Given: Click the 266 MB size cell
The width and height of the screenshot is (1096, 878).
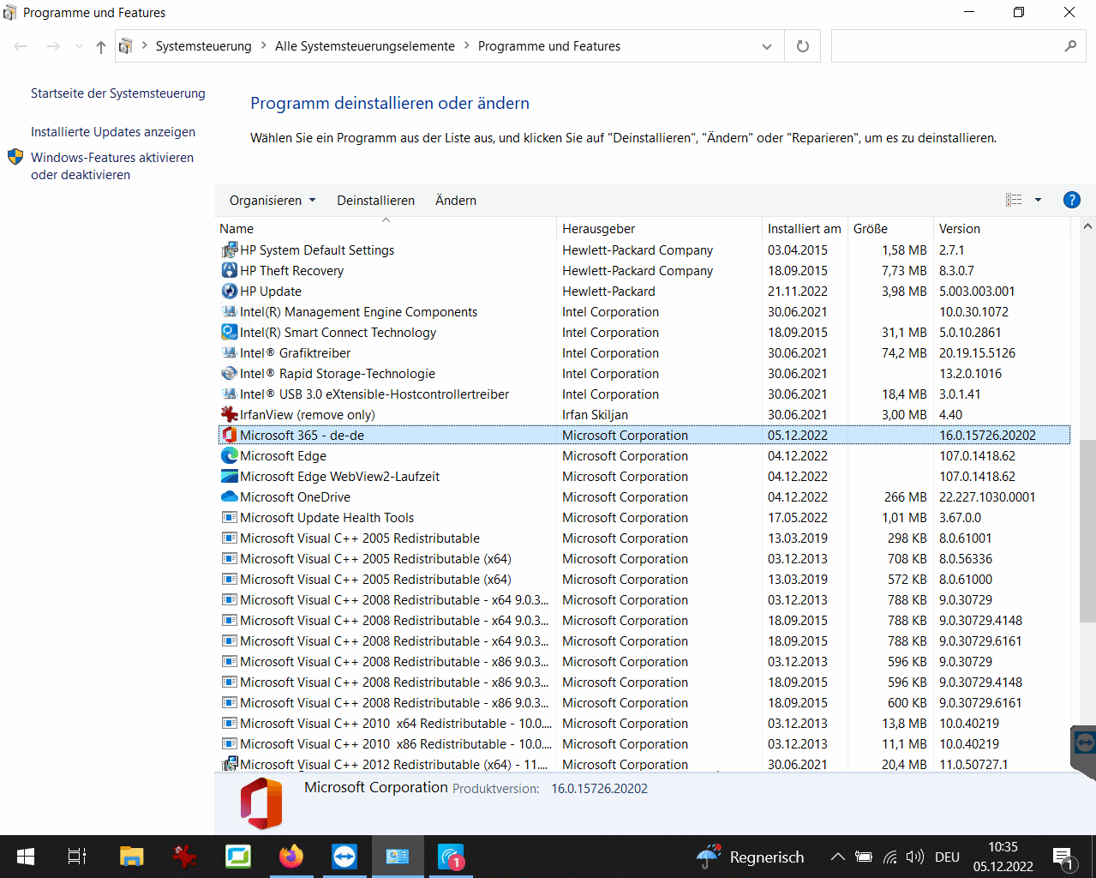Looking at the screenshot, I should pos(906,497).
